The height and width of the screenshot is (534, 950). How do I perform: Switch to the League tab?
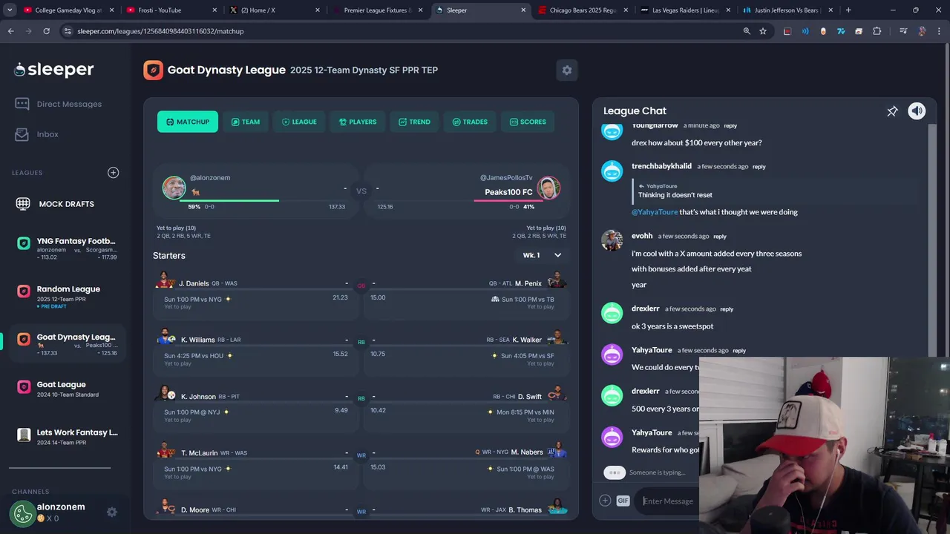point(299,122)
